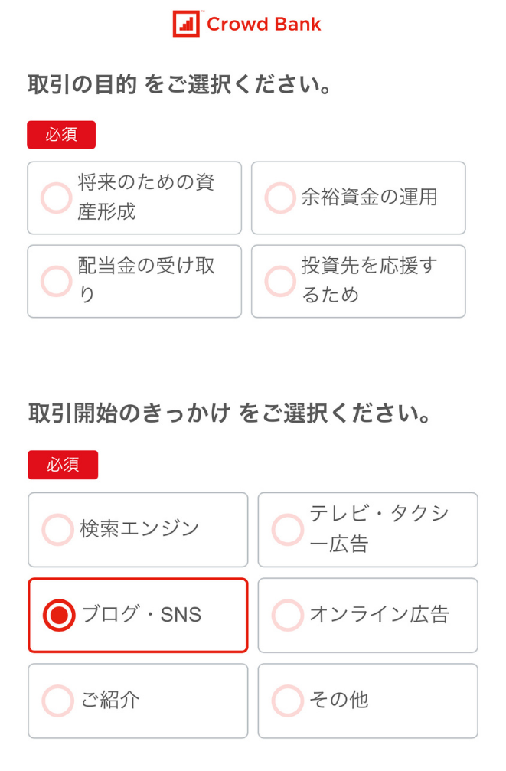Choose the 余裕資金の運用 radio circle
The image size is (506, 771).
pyautogui.click(x=280, y=198)
